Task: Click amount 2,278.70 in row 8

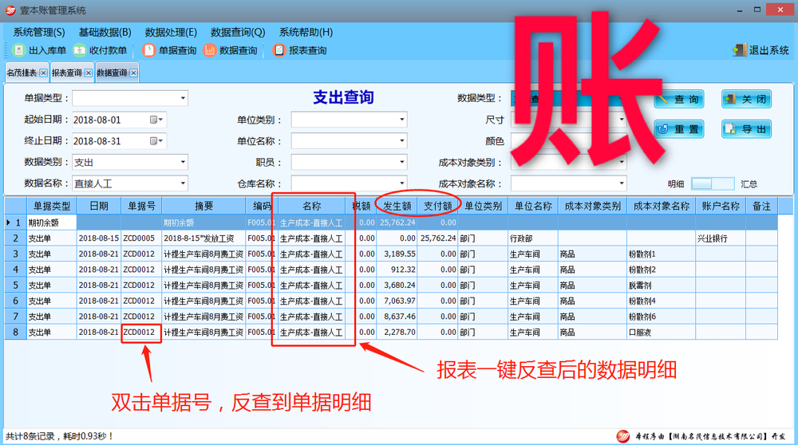Action: (x=397, y=332)
